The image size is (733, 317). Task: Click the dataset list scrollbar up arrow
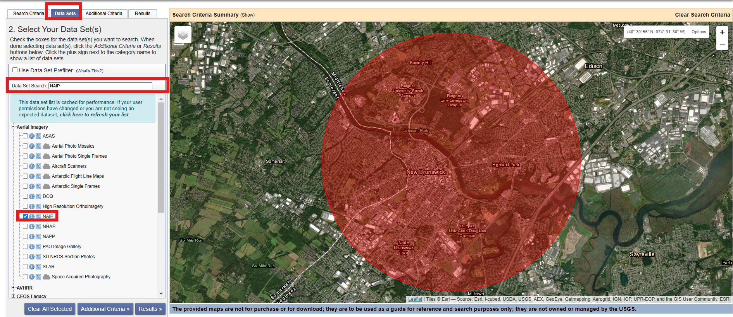coord(161,99)
